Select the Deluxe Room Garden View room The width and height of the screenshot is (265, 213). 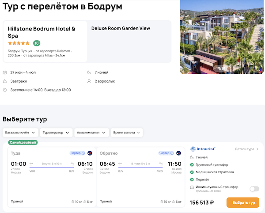(x=121, y=28)
